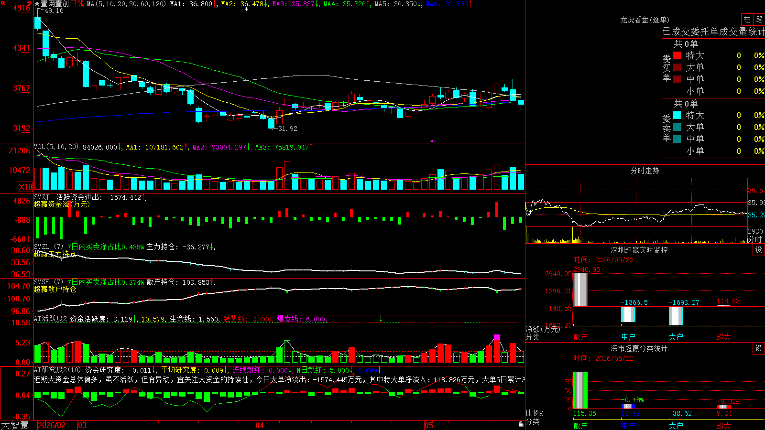Image resolution: width=765 pixels, height=430 pixels.
Task: Click the 爆发线: 6.000 readout
Action: coord(301,319)
